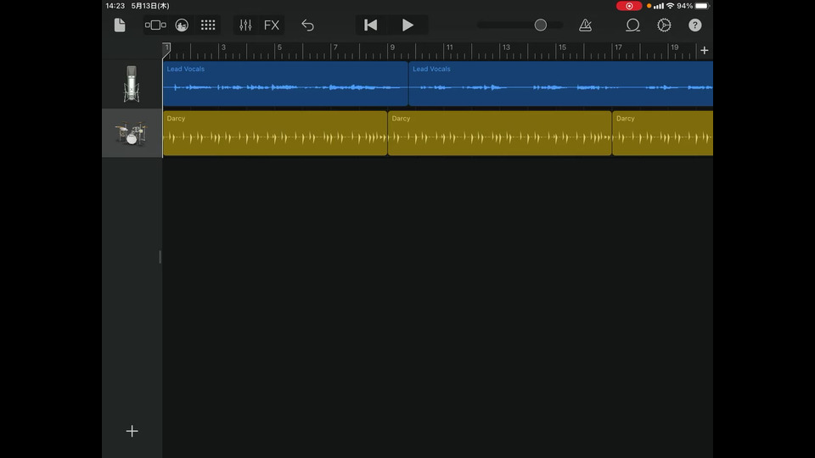Select the Lead Vocals microphone track

(x=132, y=84)
